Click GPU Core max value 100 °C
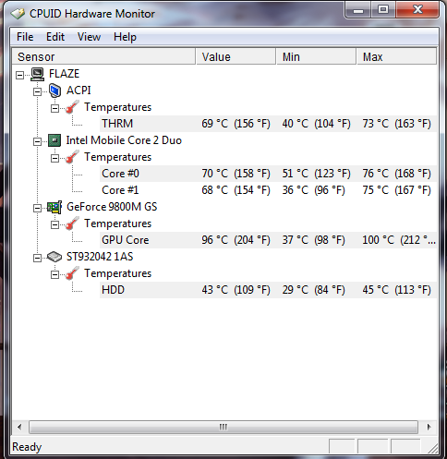 (x=399, y=240)
